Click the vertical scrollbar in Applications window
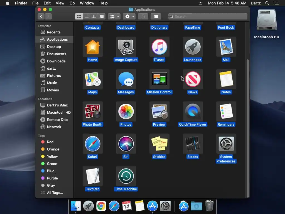Viewport: 285px width, 214px height. (x=247, y=128)
